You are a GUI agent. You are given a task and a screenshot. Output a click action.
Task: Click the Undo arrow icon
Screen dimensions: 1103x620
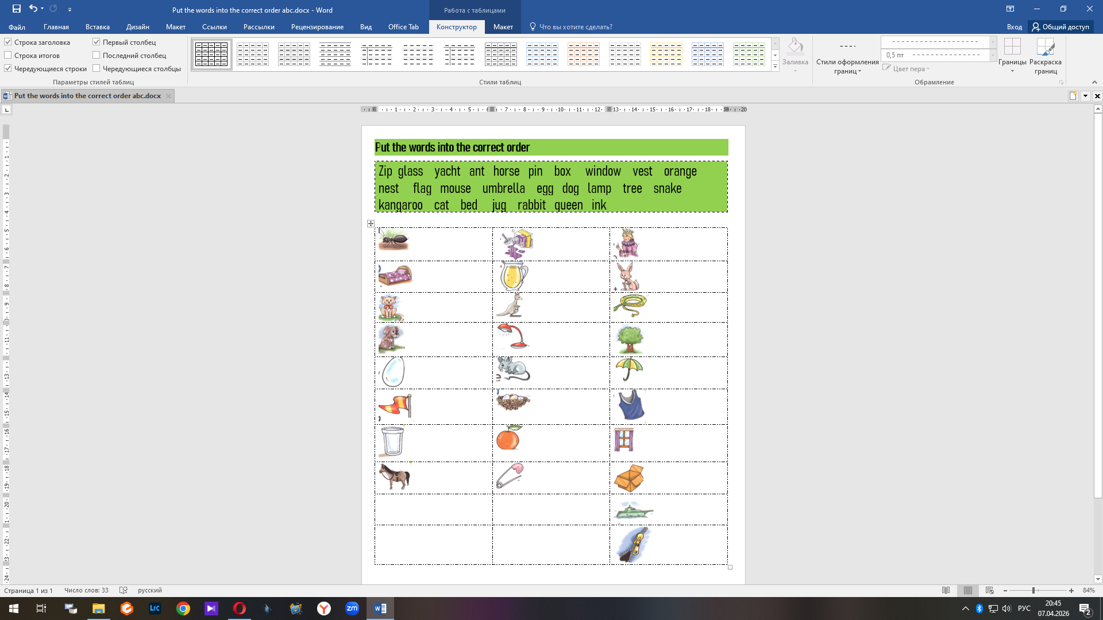click(x=33, y=9)
